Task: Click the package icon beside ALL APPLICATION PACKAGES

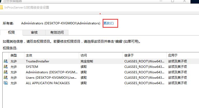Action: coord(6,83)
